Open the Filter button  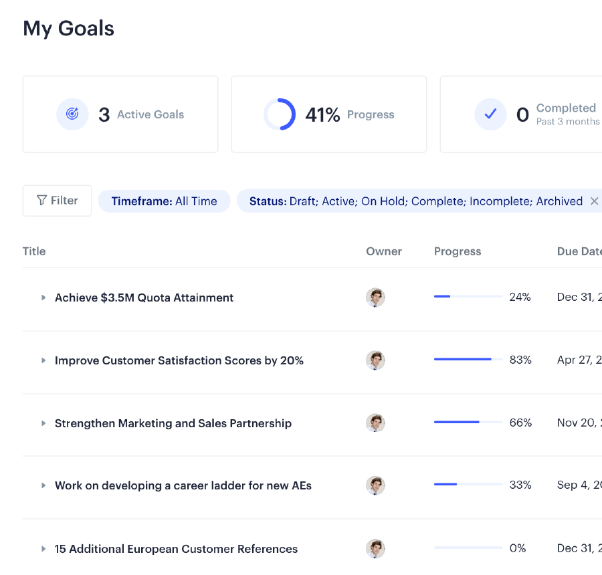(57, 201)
